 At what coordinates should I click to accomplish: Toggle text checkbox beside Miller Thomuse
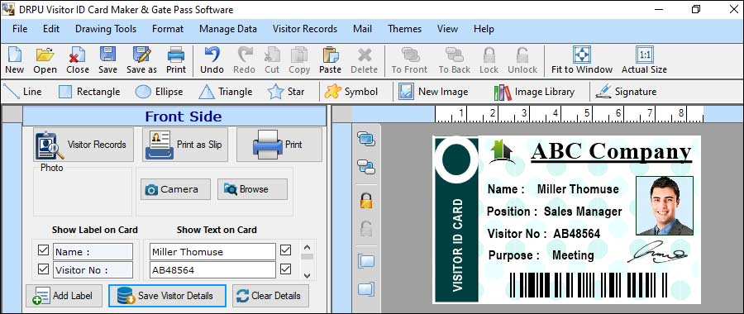click(x=285, y=250)
